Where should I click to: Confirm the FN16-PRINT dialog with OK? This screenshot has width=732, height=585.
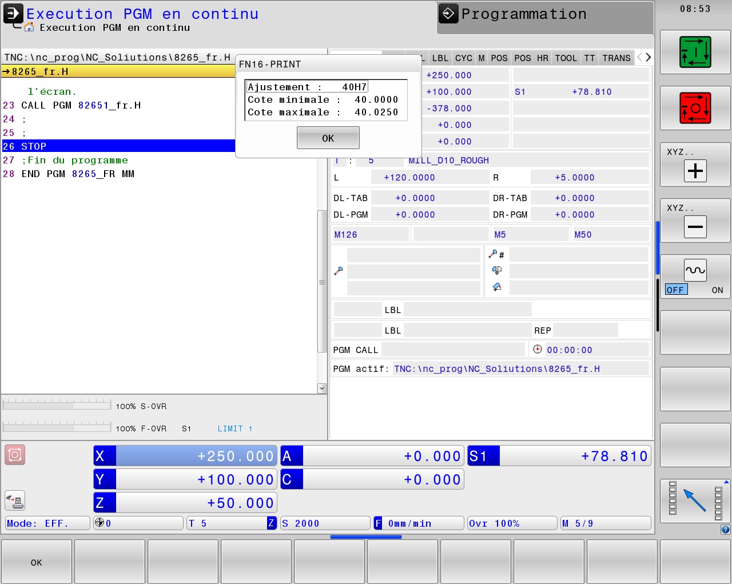click(328, 138)
